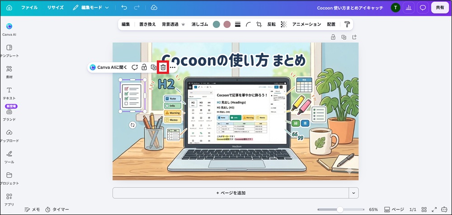Select the 消しゴム eraser tool
The width and height of the screenshot is (452, 215).
(199, 24)
